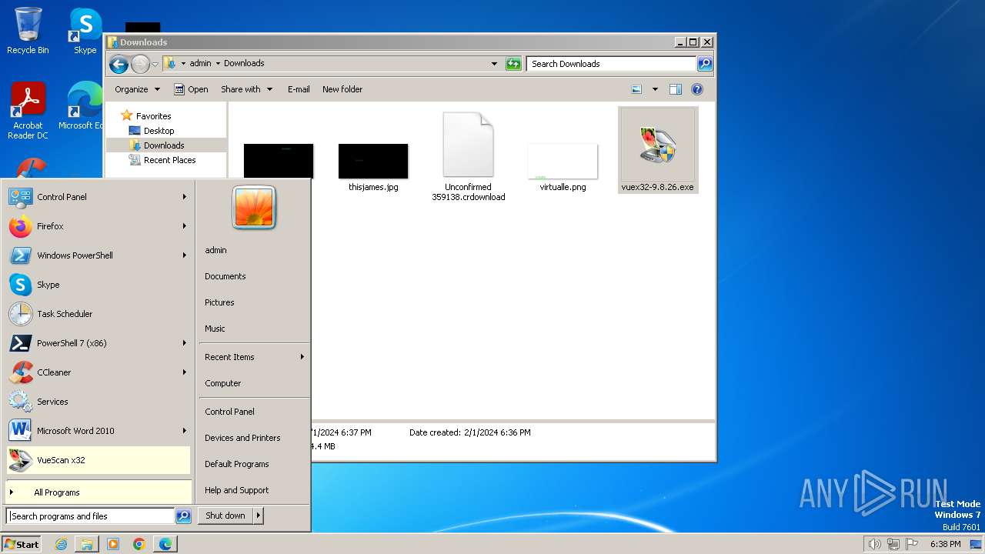Expand CCleaner jump list arrow
This screenshot has width=985, height=554.
[185, 372]
